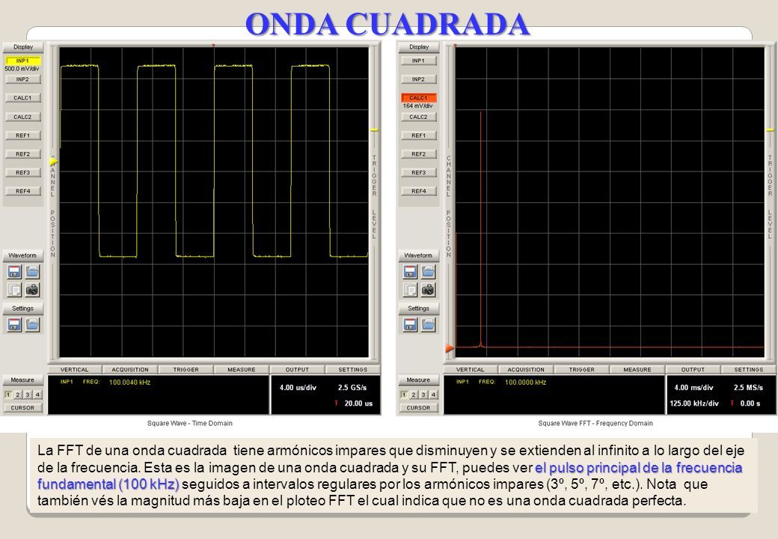Camera snapshot icon in right FFT oscilloscope

[428, 290]
